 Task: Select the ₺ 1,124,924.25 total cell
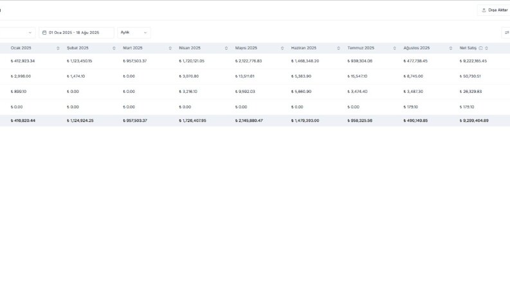[80, 121]
